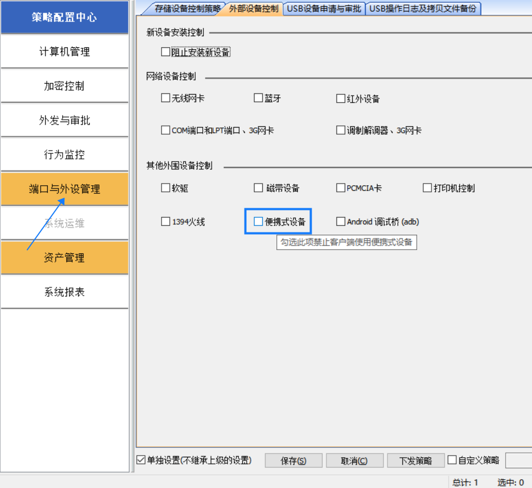Tick the 便携式设备 checkbox
This screenshot has width=532, height=488.
click(258, 221)
